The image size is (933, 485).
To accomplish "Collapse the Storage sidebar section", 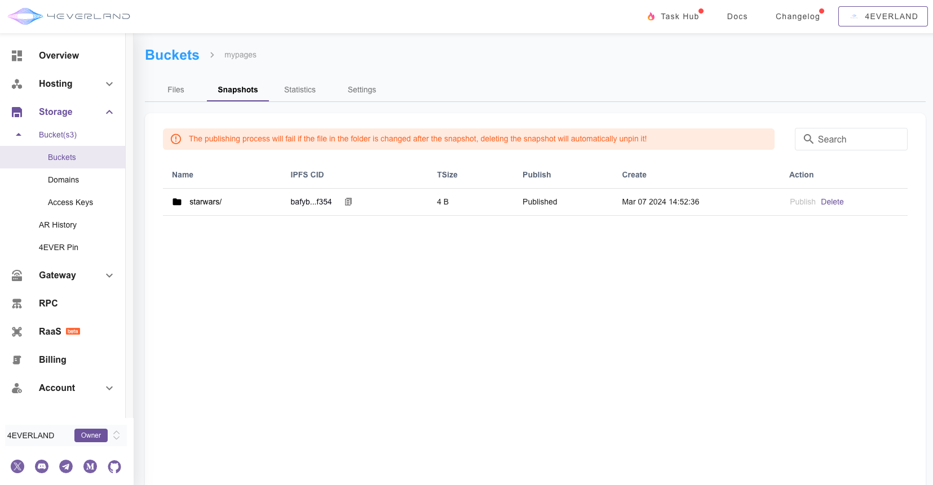I will coord(109,112).
